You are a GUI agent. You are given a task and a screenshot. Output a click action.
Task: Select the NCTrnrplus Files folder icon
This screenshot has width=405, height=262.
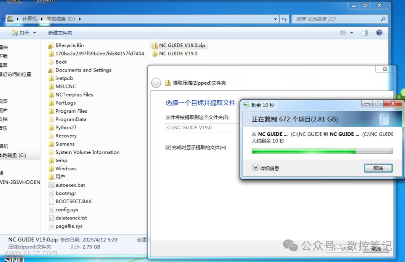pos(51,95)
